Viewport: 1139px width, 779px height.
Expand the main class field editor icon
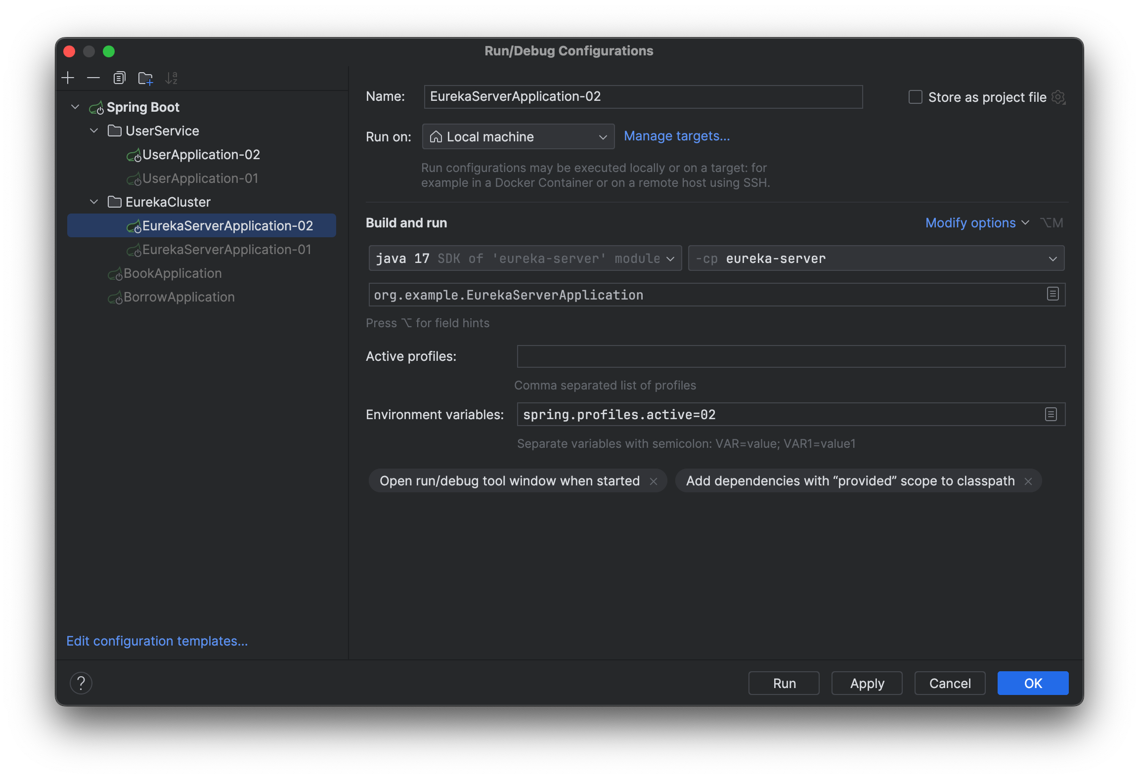coord(1052,294)
